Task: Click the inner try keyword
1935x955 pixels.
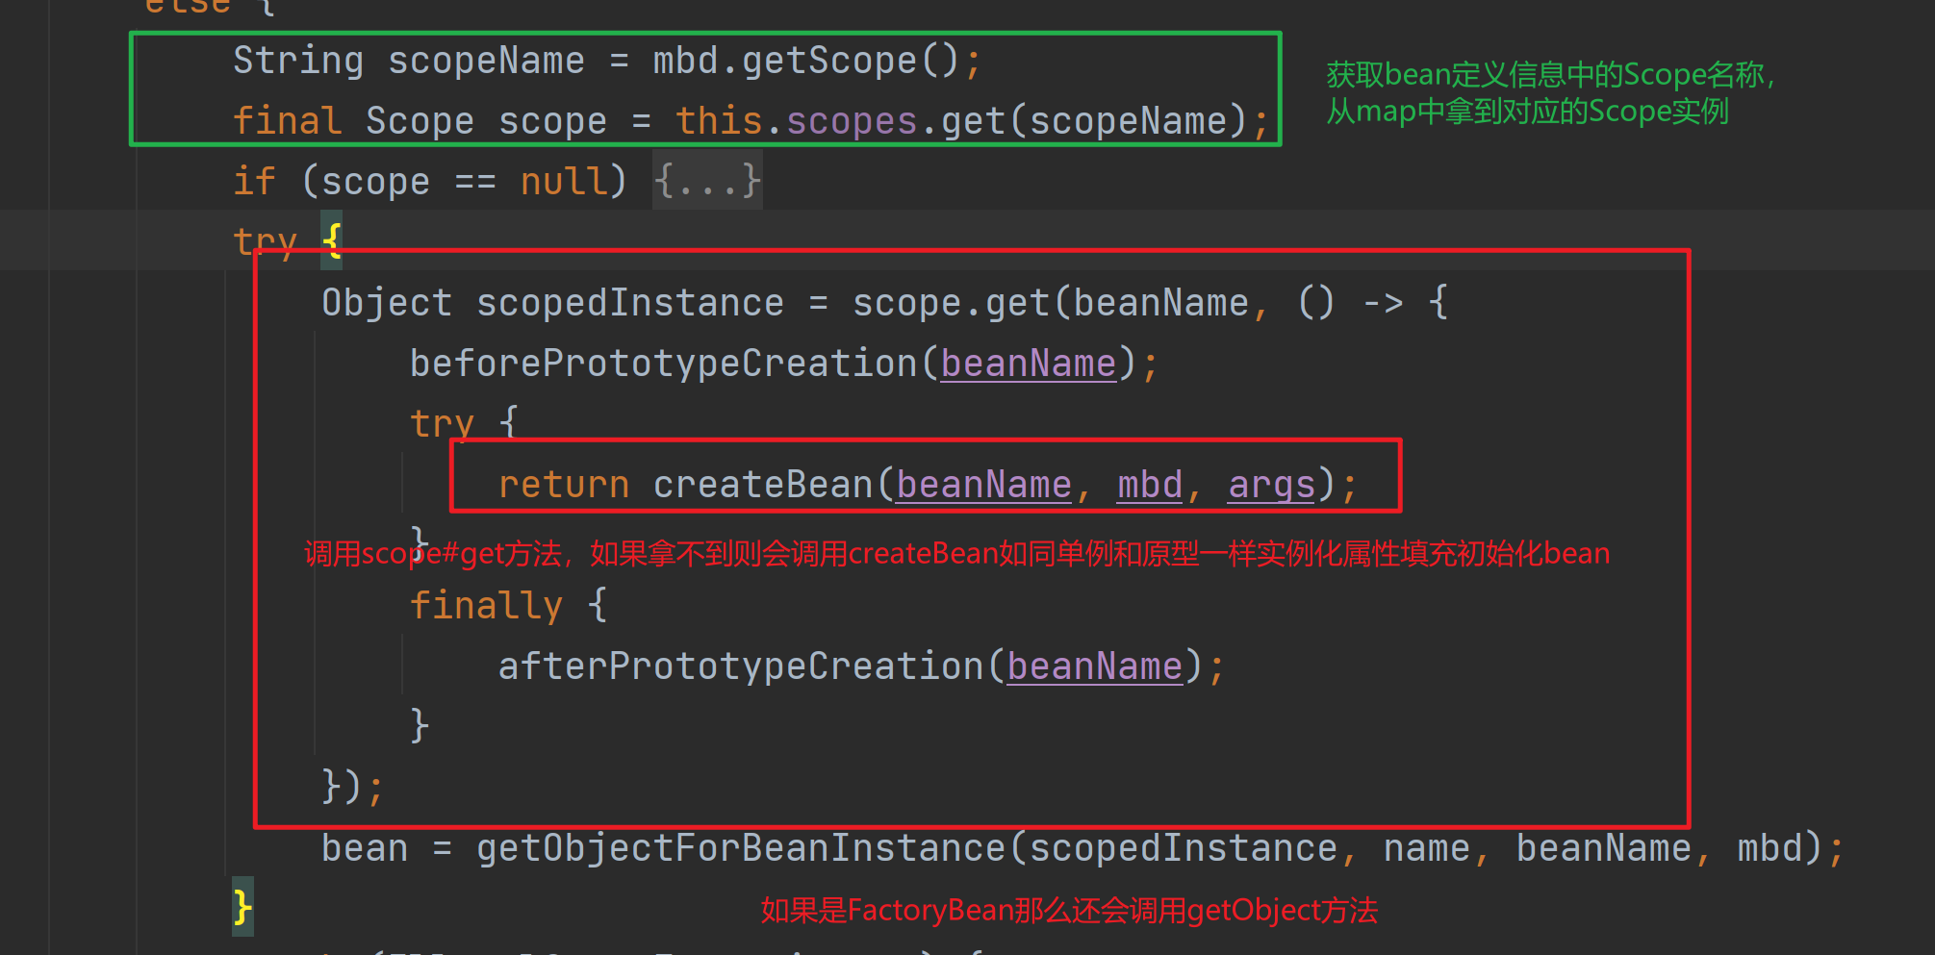Action: click(x=442, y=424)
